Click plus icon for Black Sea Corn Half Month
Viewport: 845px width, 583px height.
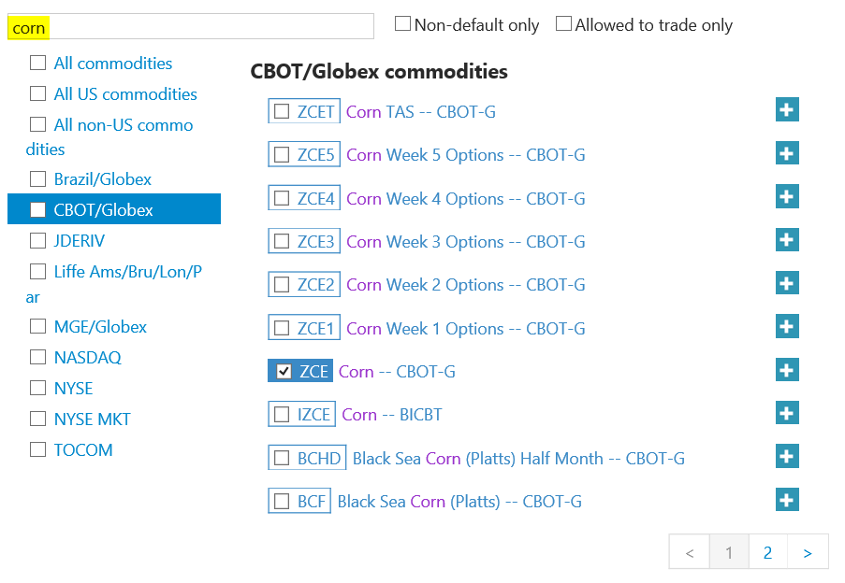tap(787, 457)
